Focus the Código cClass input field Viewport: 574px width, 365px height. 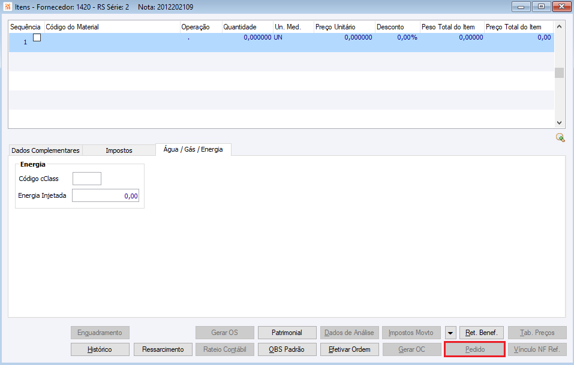87,179
